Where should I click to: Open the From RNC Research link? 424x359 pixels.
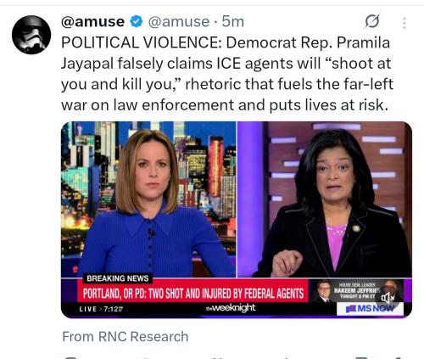coord(126,337)
